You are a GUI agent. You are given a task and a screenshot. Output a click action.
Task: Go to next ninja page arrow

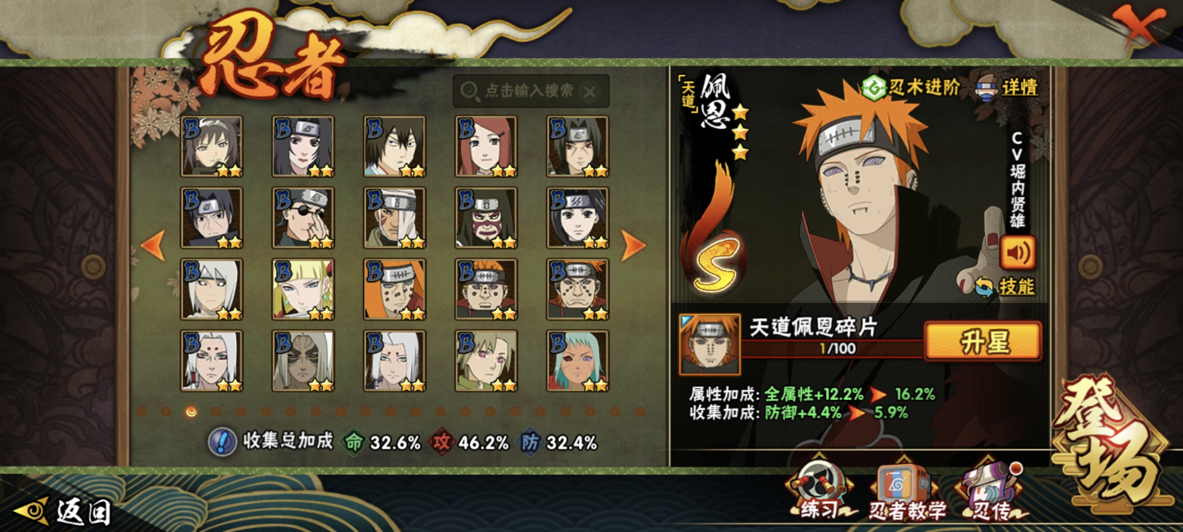pyautogui.click(x=633, y=246)
